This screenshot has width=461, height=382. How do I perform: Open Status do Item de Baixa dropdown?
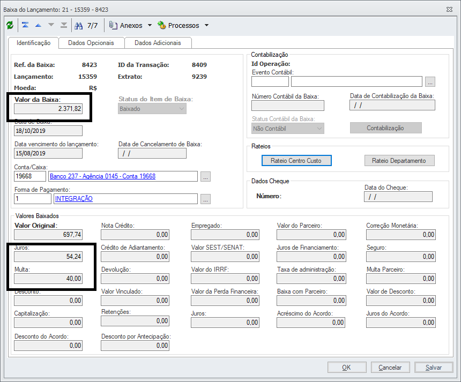tap(152, 109)
